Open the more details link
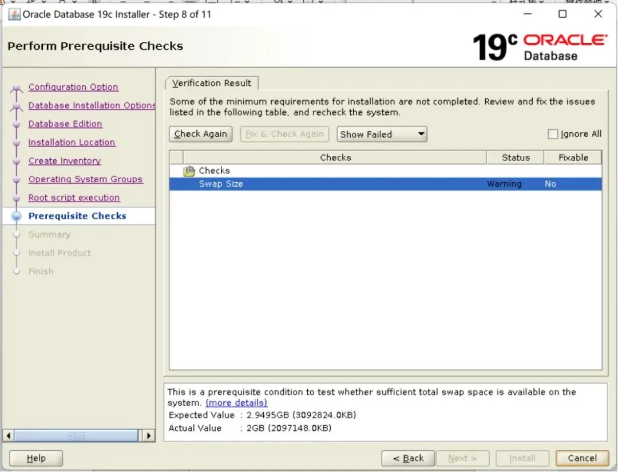This screenshot has height=472, width=618. pos(236,403)
